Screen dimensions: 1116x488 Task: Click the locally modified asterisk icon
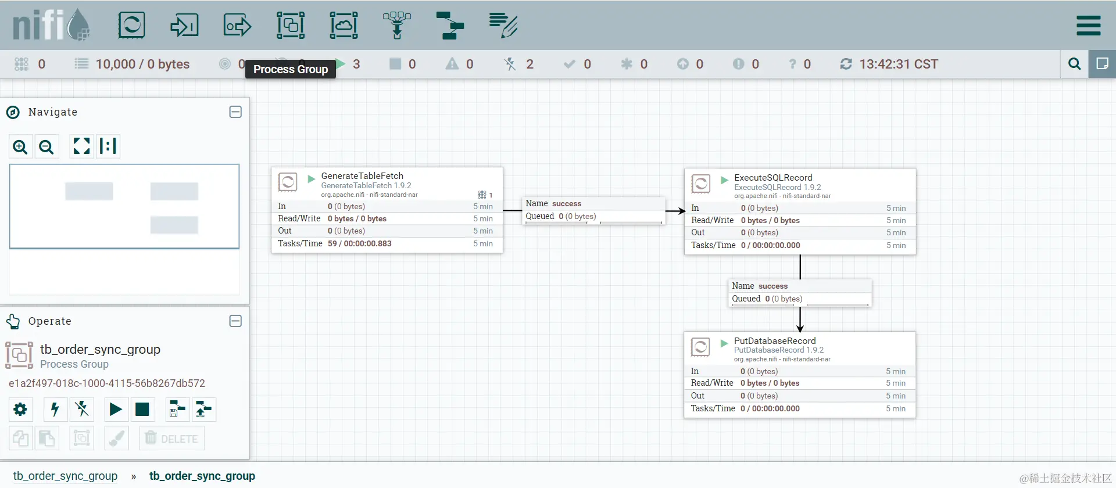(x=627, y=64)
